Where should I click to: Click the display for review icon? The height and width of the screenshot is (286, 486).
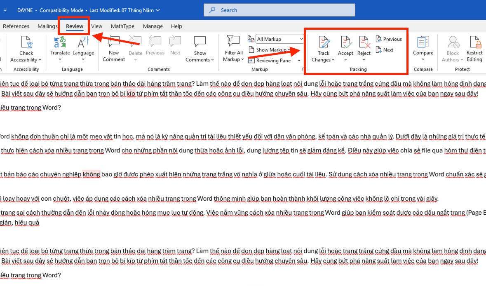coord(251,39)
